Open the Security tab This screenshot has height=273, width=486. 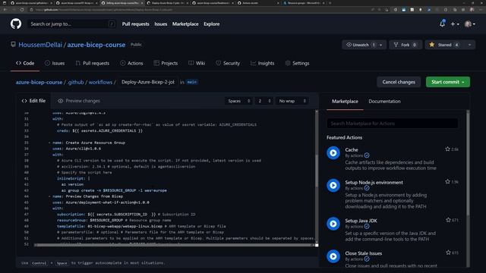click(228, 63)
